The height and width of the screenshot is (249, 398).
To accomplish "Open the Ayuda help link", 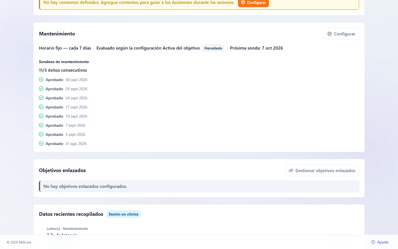I will pyautogui.click(x=379, y=242).
